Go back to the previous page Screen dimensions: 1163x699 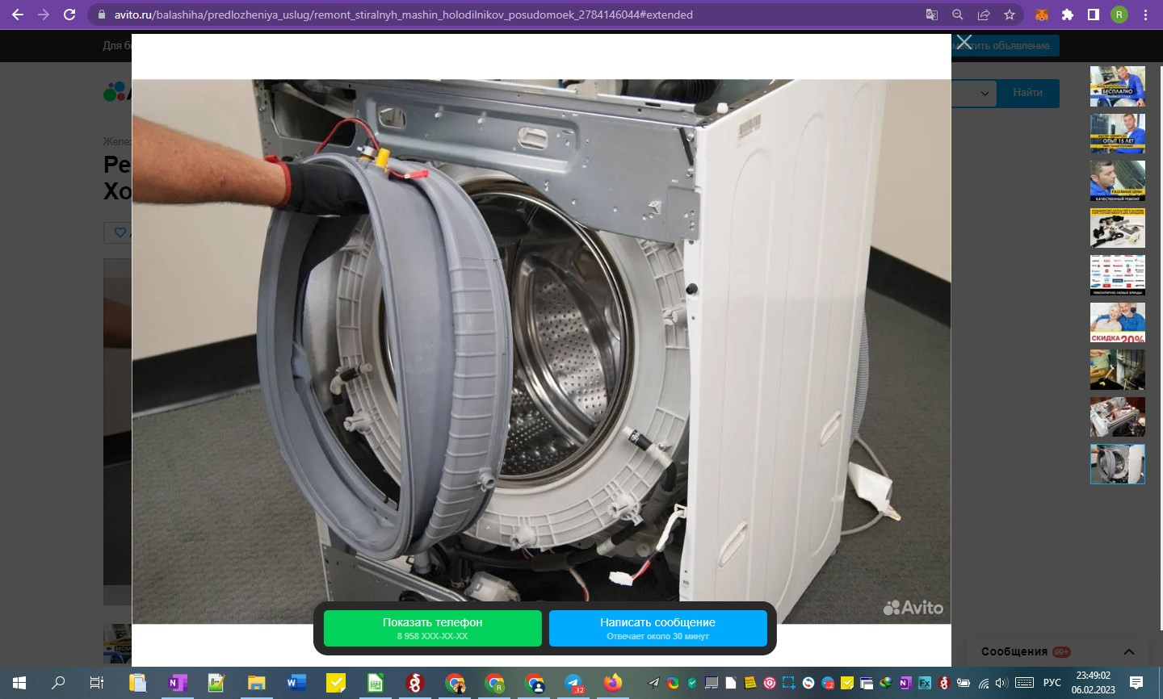click(x=18, y=15)
